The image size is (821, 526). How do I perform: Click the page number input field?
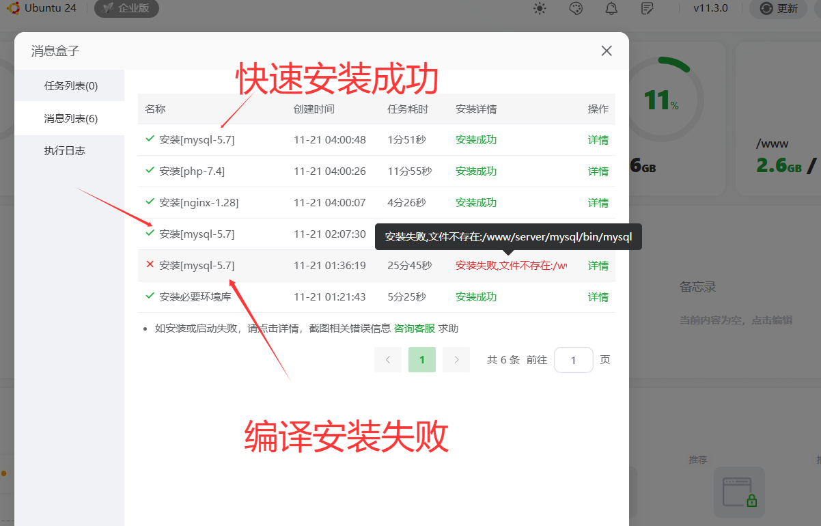(x=574, y=359)
